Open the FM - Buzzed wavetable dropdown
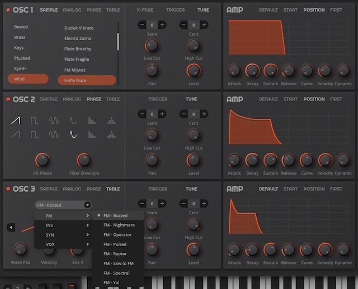 point(63,205)
